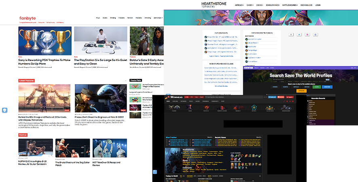358x182 pixels.
Task: Click the first class changes spell icon on Wowhead
Action: click(x=232, y=156)
